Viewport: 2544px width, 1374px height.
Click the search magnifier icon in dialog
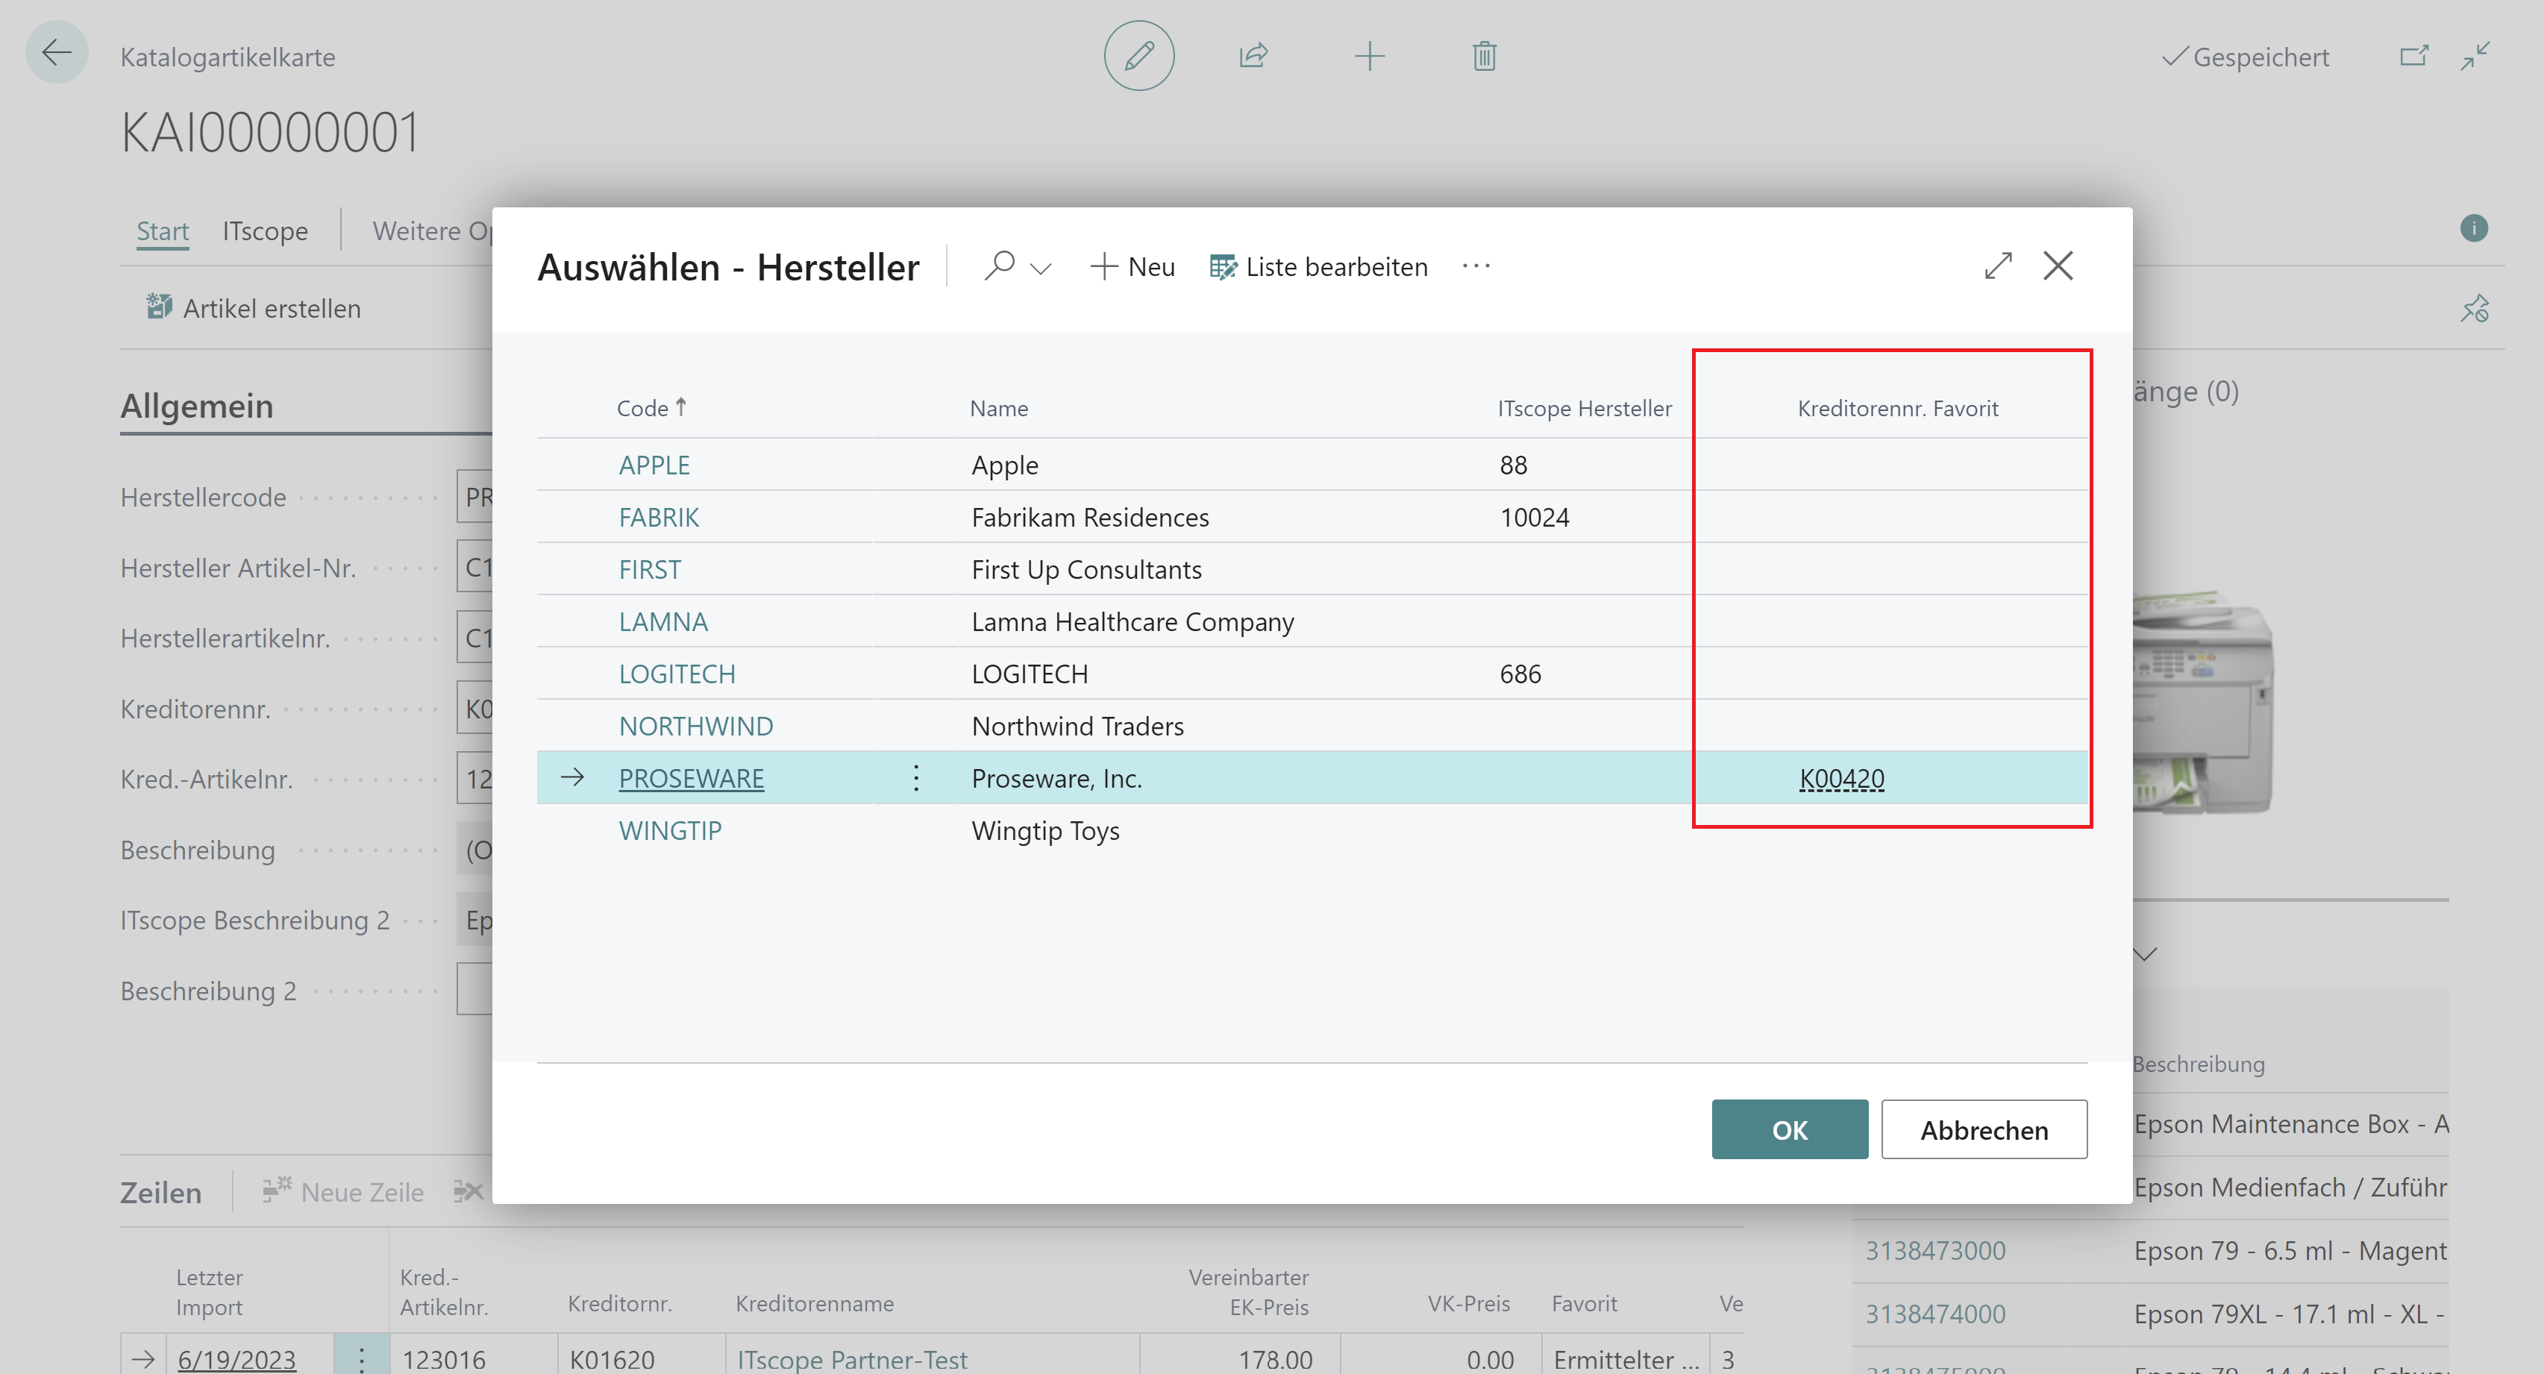(x=1000, y=266)
